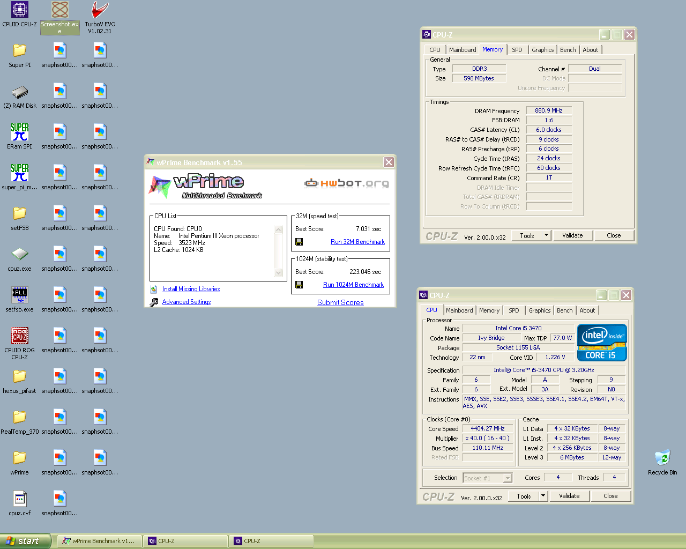This screenshot has width=686, height=549.
Task: Open About tab in Memory CPU-Z window
Action: coord(590,50)
